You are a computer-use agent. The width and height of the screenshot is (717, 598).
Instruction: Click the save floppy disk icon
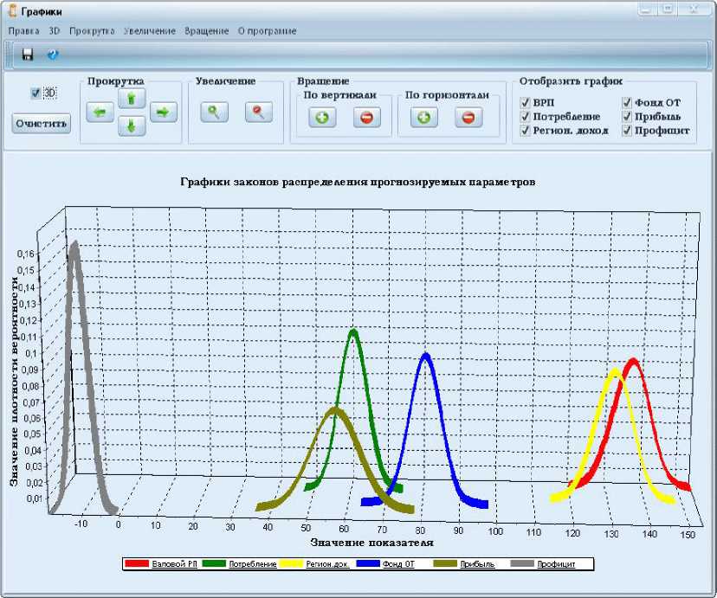pos(28,55)
